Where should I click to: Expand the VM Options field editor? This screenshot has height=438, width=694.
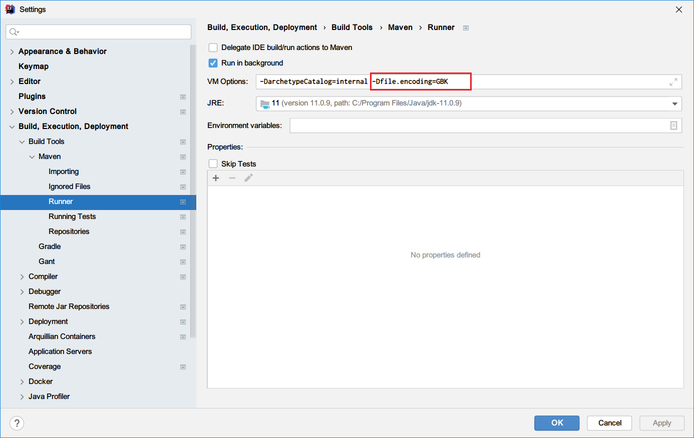coord(673,81)
